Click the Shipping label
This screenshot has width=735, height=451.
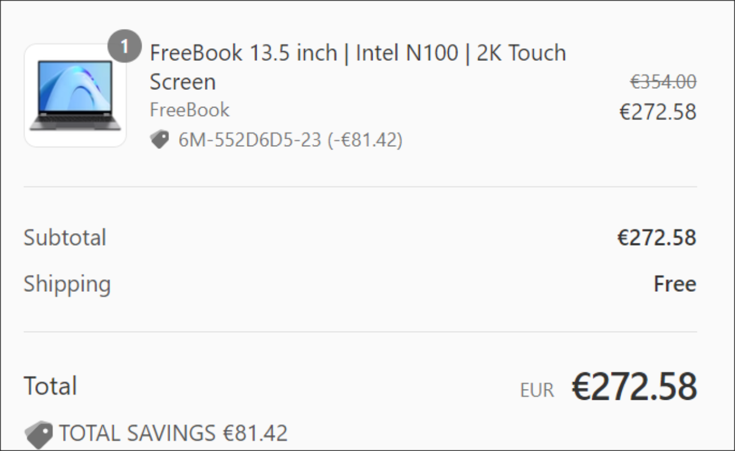(x=67, y=284)
